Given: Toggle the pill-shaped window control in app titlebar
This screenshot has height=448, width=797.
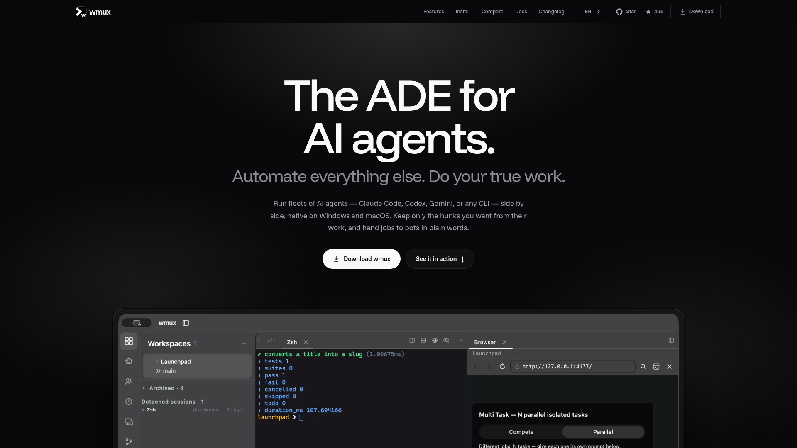Looking at the screenshot, I should pyautogui.click(x=137, y=323).
